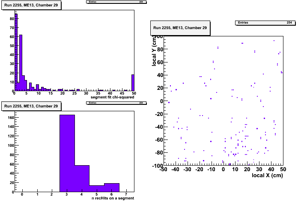Click the 'local X (cm)' axis title
This screenshot has height=202, width=298.
pyautogui.click(x=268, y=175)
